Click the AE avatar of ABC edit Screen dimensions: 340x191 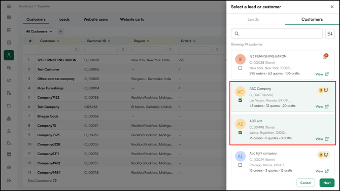pyautogui.click(x=240, y=124)
